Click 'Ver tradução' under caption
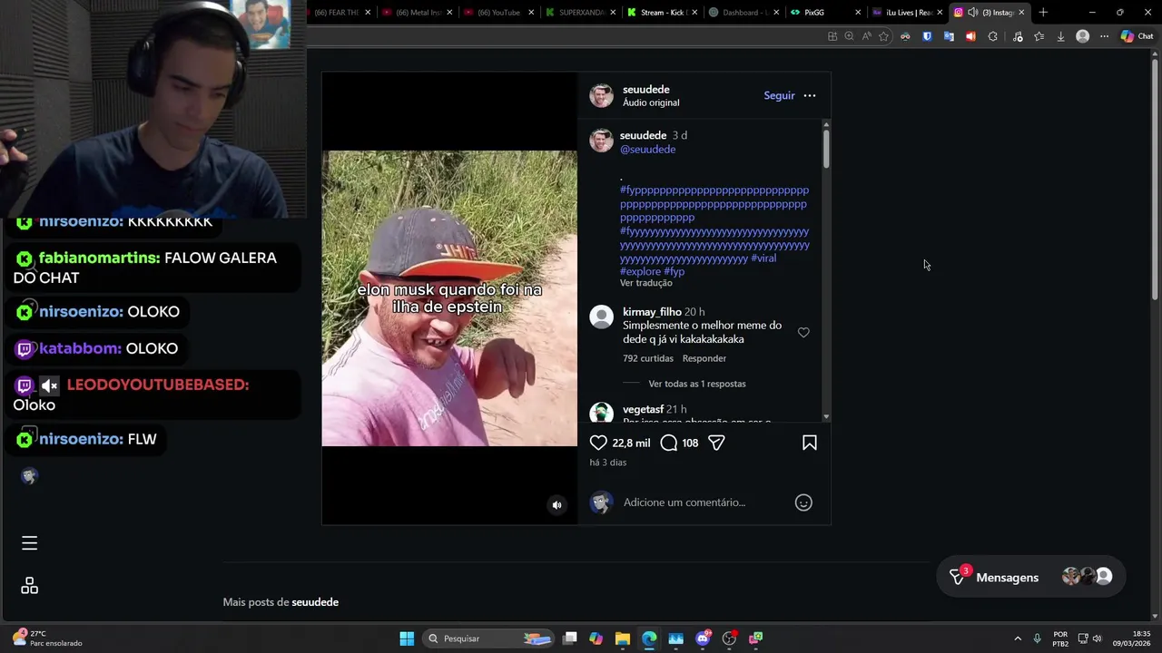Viewport: 1162px width, 653px height. pyautogui.click(x=646, y=283)
